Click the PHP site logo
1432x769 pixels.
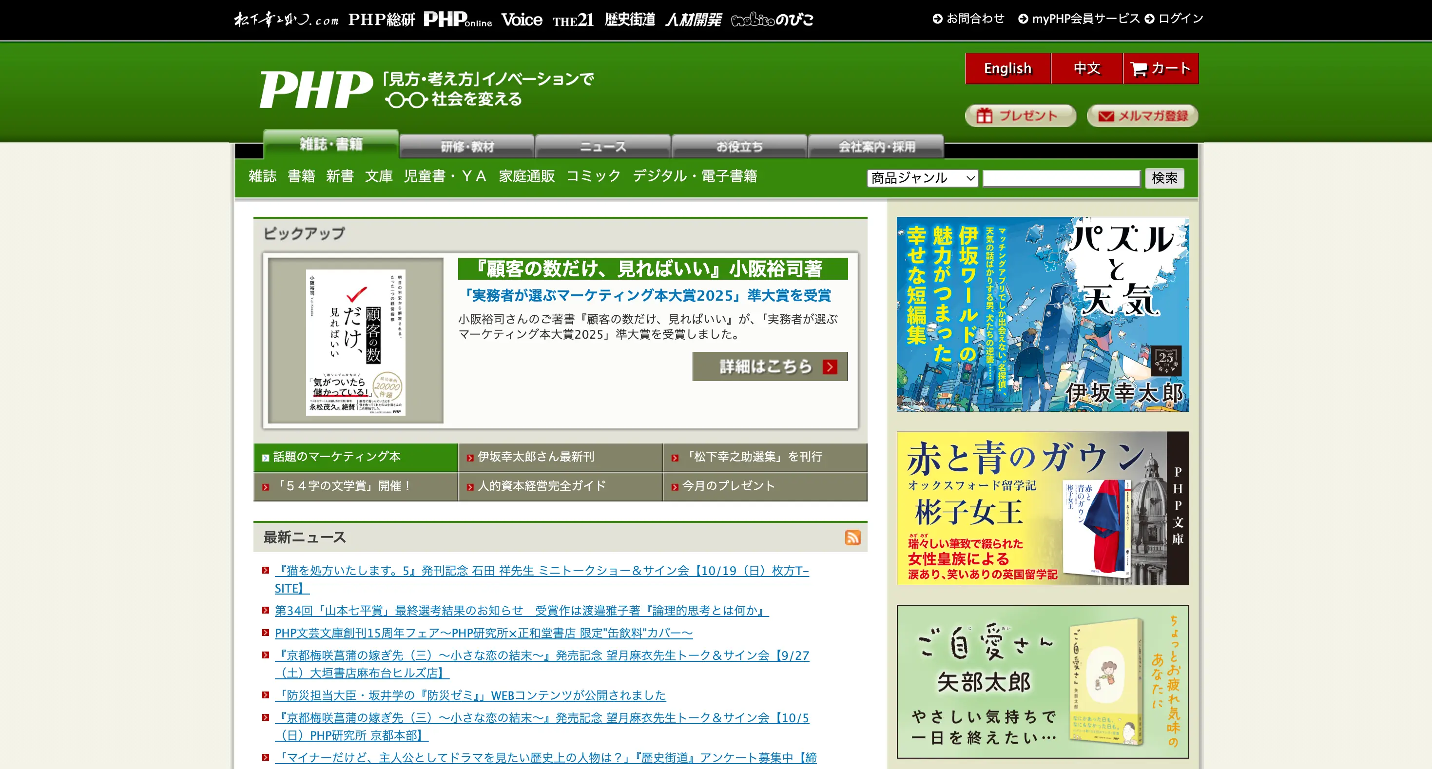point(316,90)
